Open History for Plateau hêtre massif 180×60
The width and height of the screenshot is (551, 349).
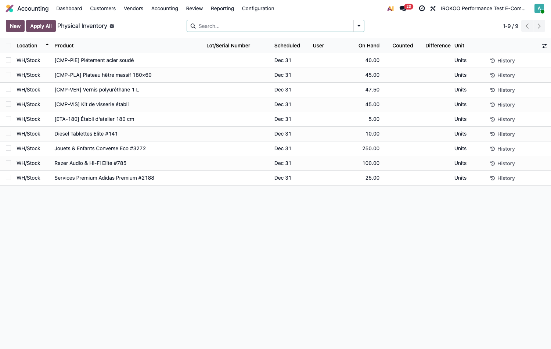pyautogui.click(x=502, y=75)
